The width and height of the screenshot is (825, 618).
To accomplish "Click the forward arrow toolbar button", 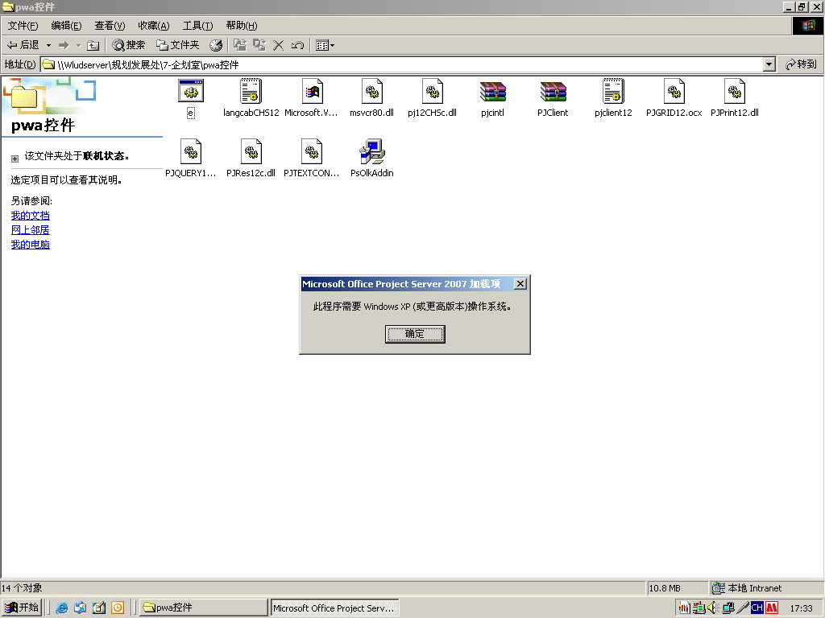I will tap(64, 45).
